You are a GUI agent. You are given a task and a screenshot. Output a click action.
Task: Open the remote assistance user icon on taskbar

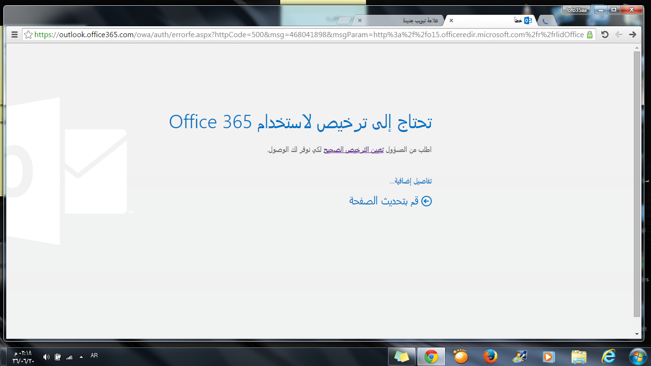tap(519, 356)
